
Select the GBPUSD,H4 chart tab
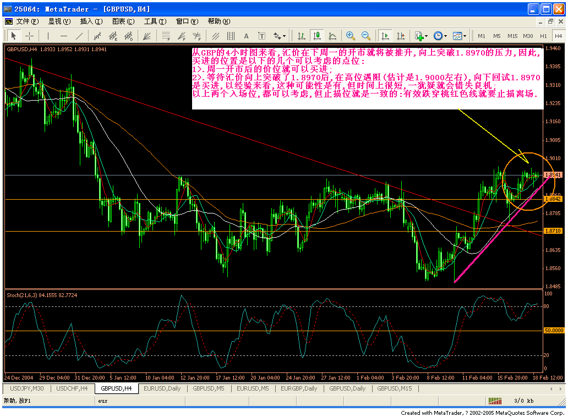click(116, 388)
